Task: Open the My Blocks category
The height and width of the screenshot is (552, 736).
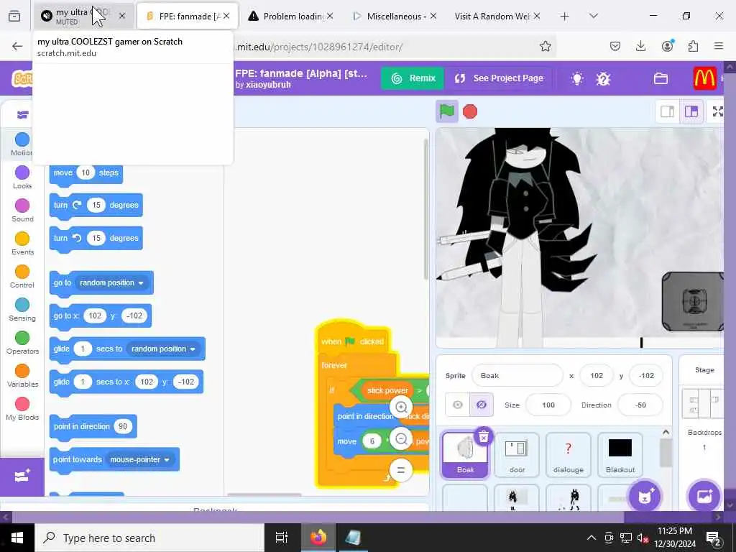Action: coord(22,409)
